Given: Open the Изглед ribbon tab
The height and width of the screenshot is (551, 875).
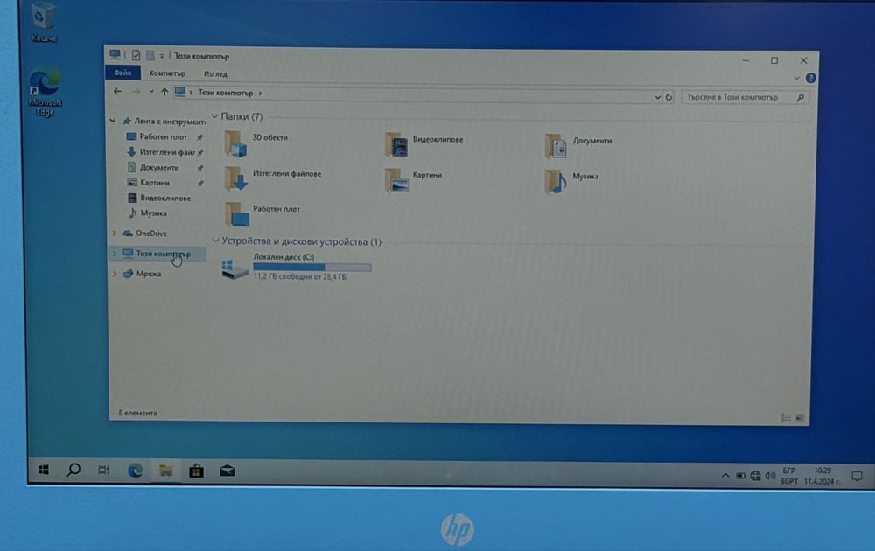Looking at the screenshot, I should click(215, 73).
